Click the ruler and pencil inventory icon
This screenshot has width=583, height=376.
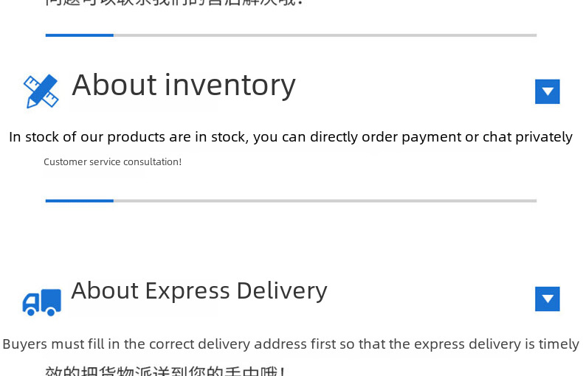tap(41, 91)
